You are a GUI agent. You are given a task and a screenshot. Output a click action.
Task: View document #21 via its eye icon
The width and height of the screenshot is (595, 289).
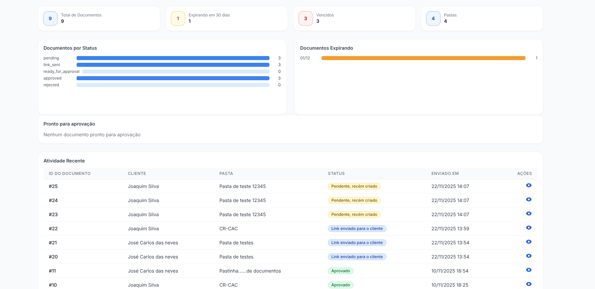[x=528, y=242]
